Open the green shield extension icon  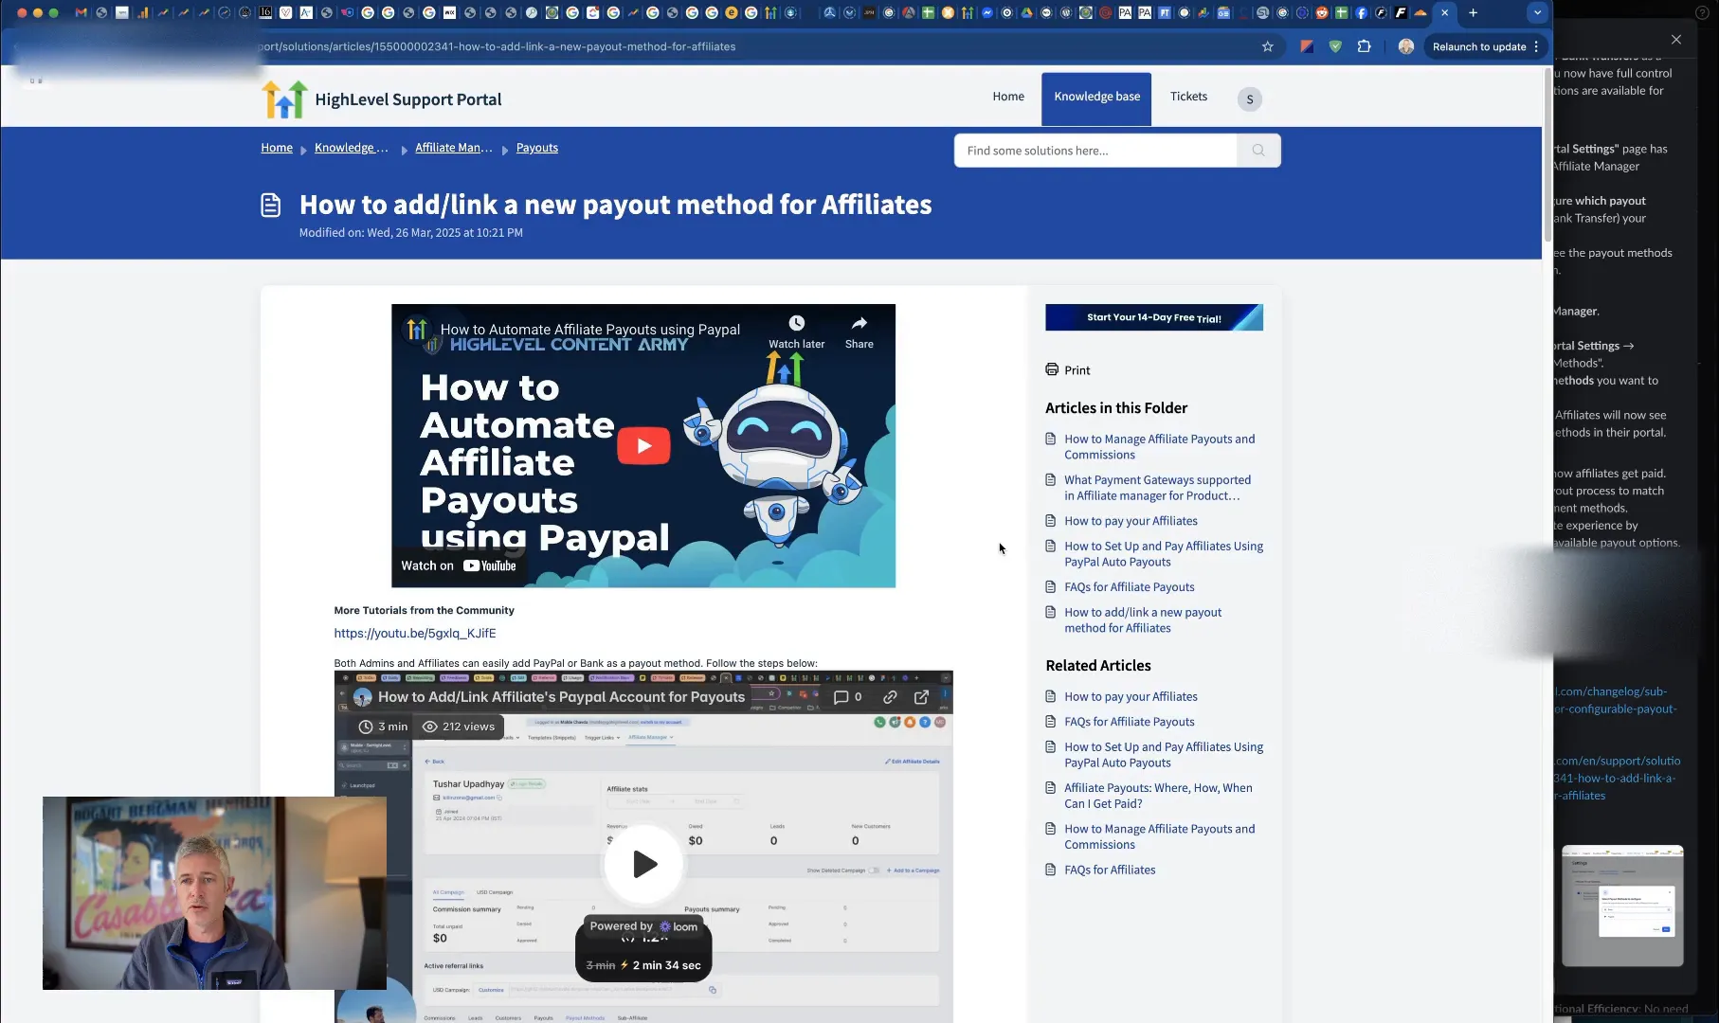(1335, 46)
